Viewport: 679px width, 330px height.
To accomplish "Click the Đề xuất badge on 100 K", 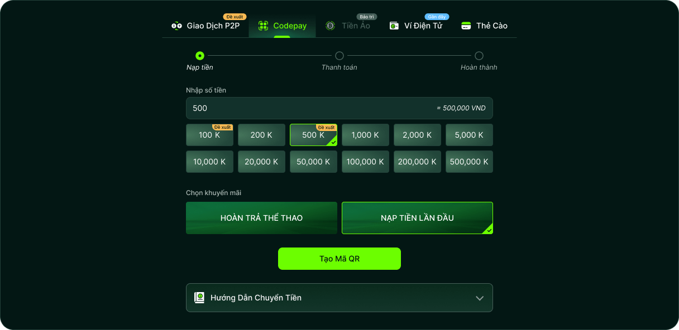I will pyautogui.click(x=222, y=127).
